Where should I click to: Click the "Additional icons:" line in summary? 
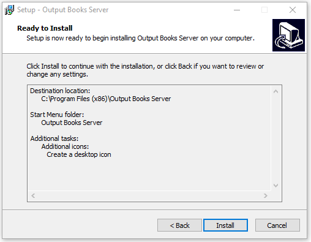click(x=65, y=146)
